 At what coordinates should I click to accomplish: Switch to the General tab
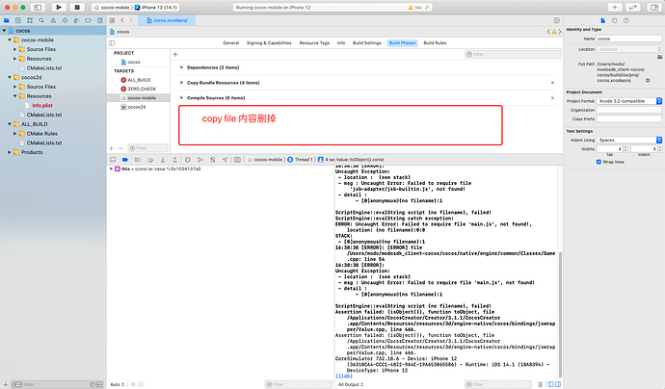pyautogui.click(x=231, y=42)
